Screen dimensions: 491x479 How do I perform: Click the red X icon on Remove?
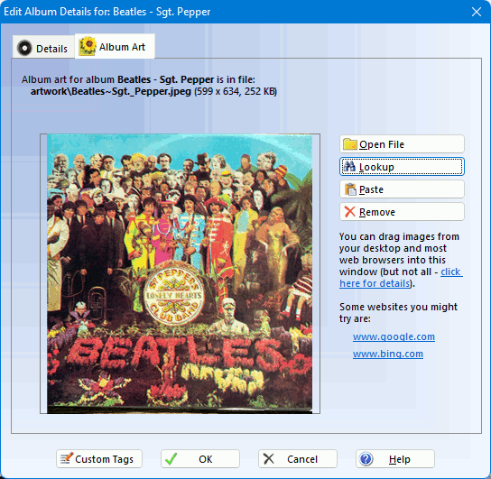point(350,212)
